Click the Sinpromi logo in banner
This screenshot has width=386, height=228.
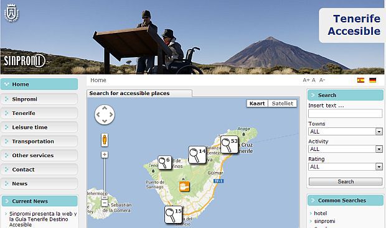click(x=25, y=61)
